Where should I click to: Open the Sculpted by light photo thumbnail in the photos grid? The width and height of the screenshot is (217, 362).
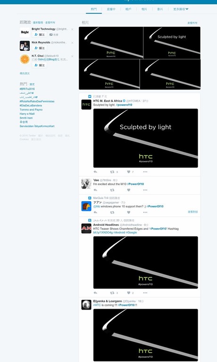(x=172, y=43)
